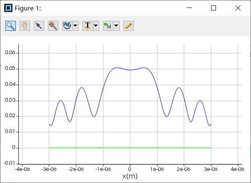This screenshot has width=251, height=183.
Task: Click the blue curve's central dip at x=0
Action: click(x=130, y=70)
